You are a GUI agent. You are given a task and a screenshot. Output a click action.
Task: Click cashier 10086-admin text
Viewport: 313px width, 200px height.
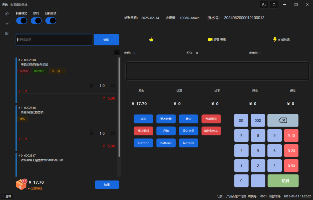(190, 18)
